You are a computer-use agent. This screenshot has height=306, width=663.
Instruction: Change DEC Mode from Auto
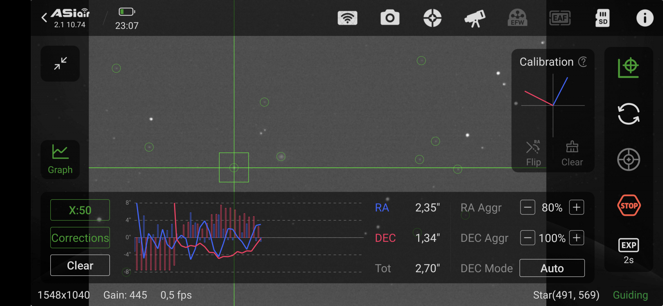click(x=552, y=268)
